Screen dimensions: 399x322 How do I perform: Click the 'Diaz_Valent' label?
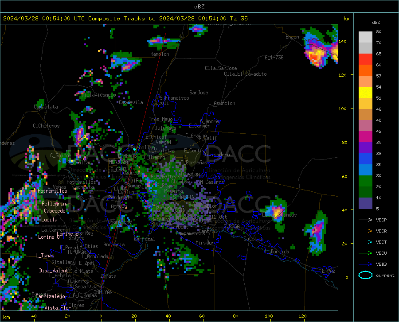[54, 271]
